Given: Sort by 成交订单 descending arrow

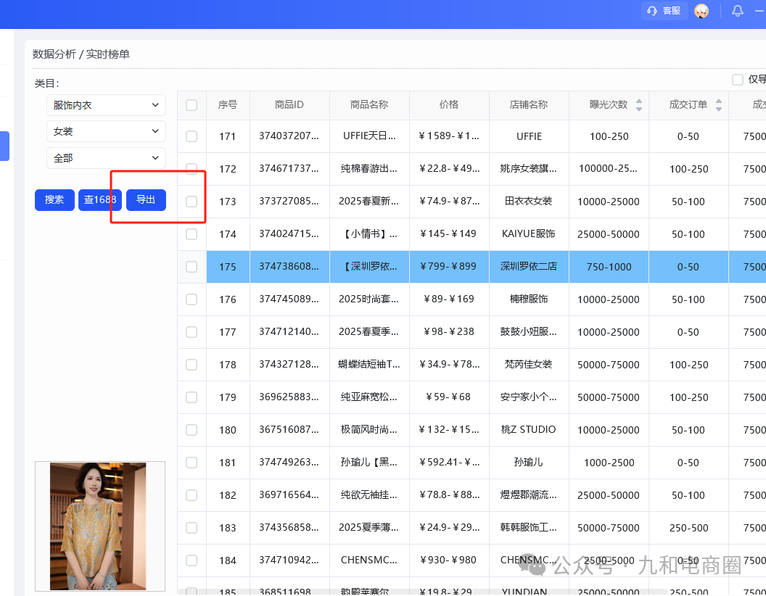Looking at the screenshot, I should point(719,109).
